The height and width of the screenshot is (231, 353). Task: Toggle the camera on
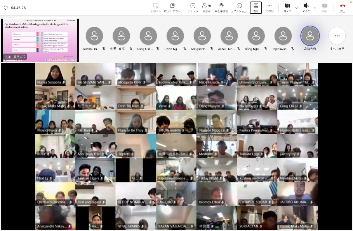click(x=287, y=7)
